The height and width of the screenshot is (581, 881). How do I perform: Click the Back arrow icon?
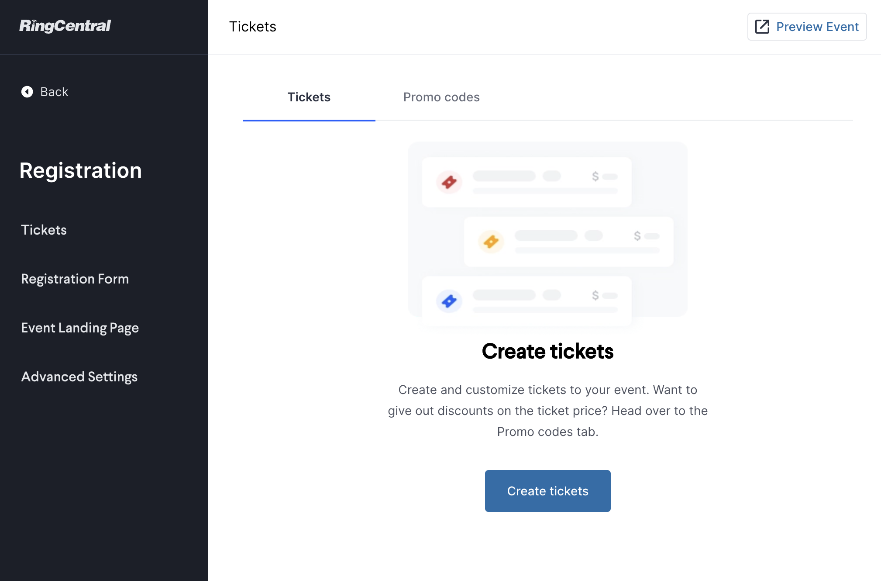[x=27, y=92]
